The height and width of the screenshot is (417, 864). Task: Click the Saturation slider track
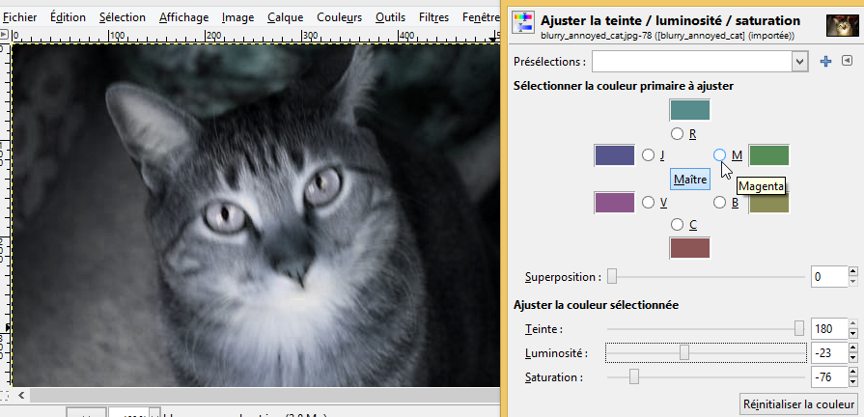tap(706, 377)
